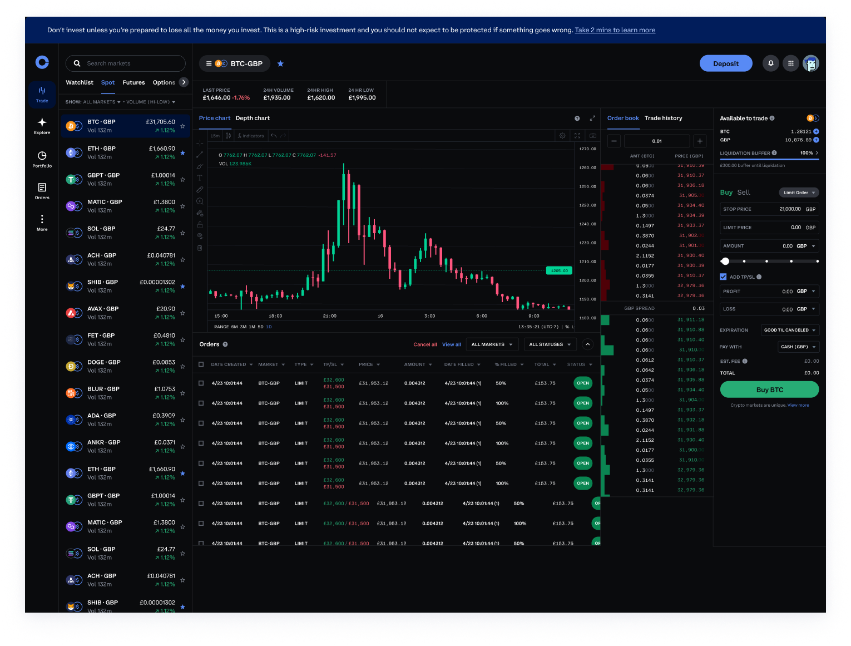
Task: Click the Cancel all orders link
Action: (425, 344)
